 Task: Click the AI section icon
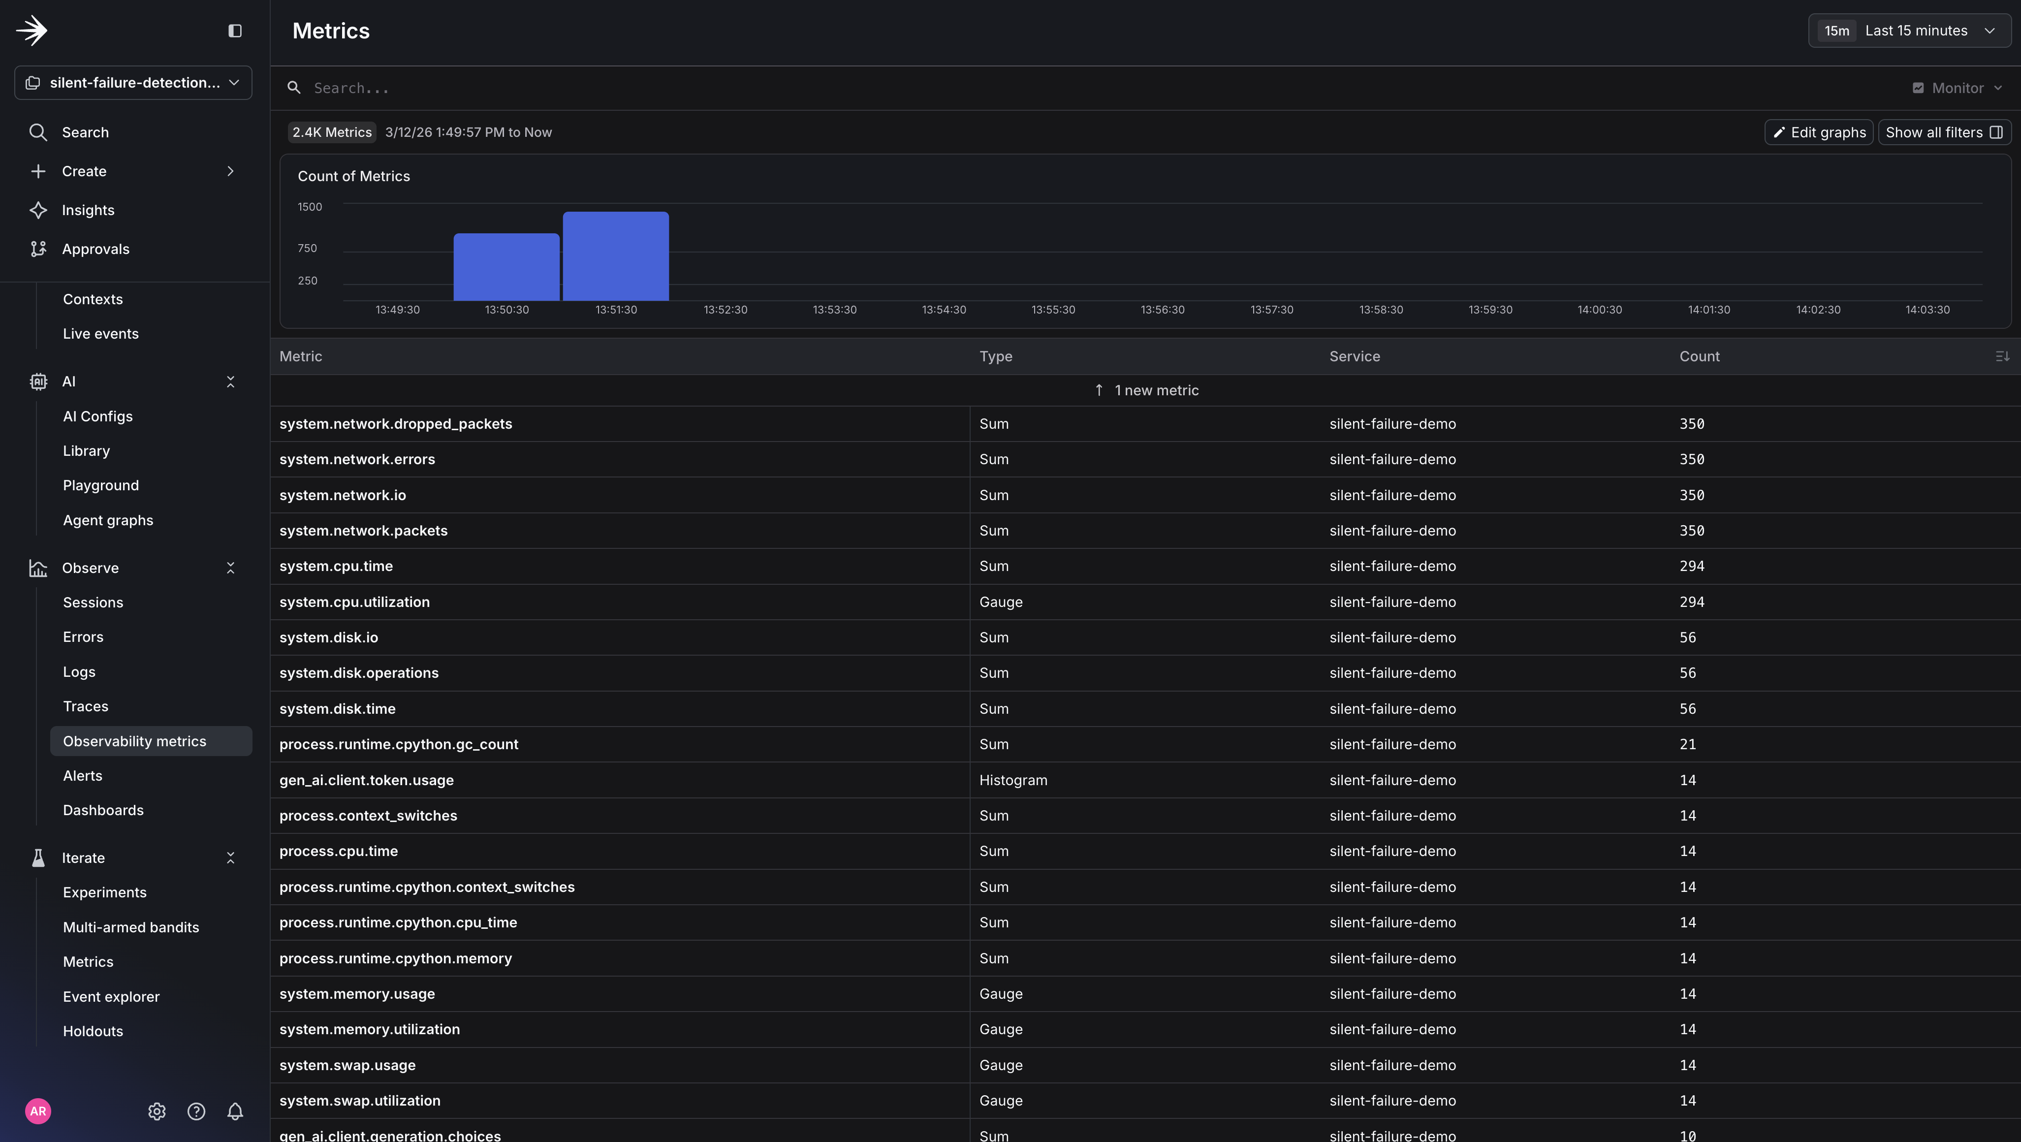[38, 381]
